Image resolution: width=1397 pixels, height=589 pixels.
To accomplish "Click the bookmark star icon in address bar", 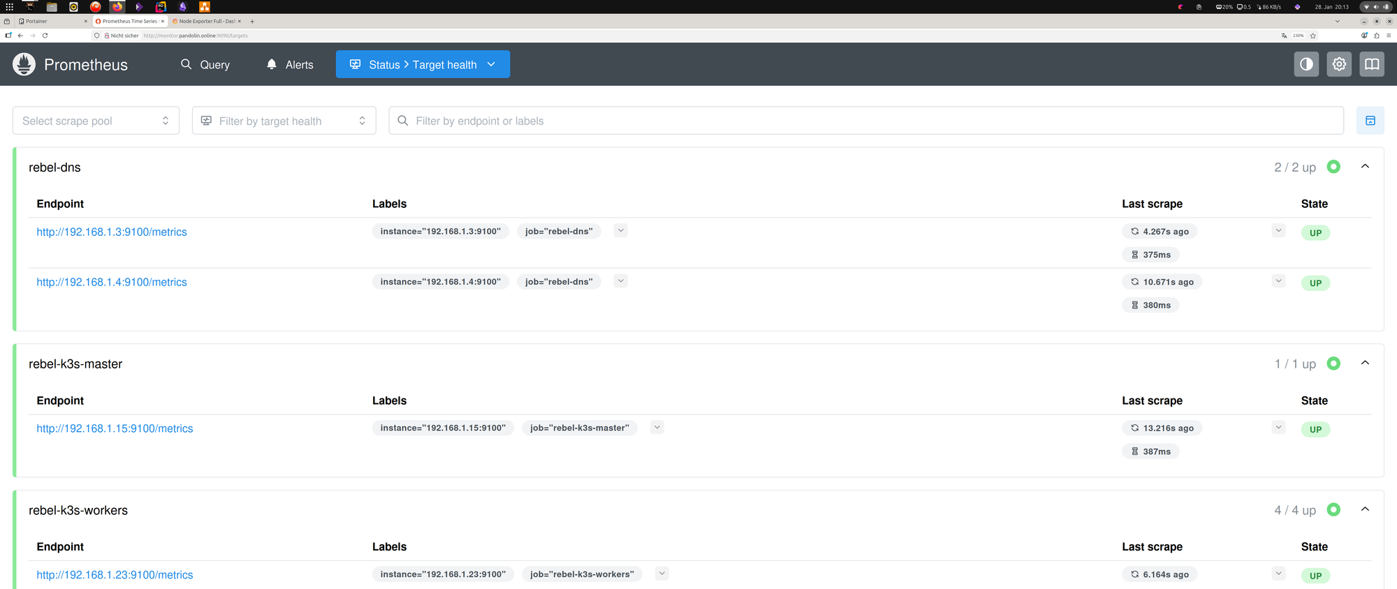I will [x=1313, y=36].
